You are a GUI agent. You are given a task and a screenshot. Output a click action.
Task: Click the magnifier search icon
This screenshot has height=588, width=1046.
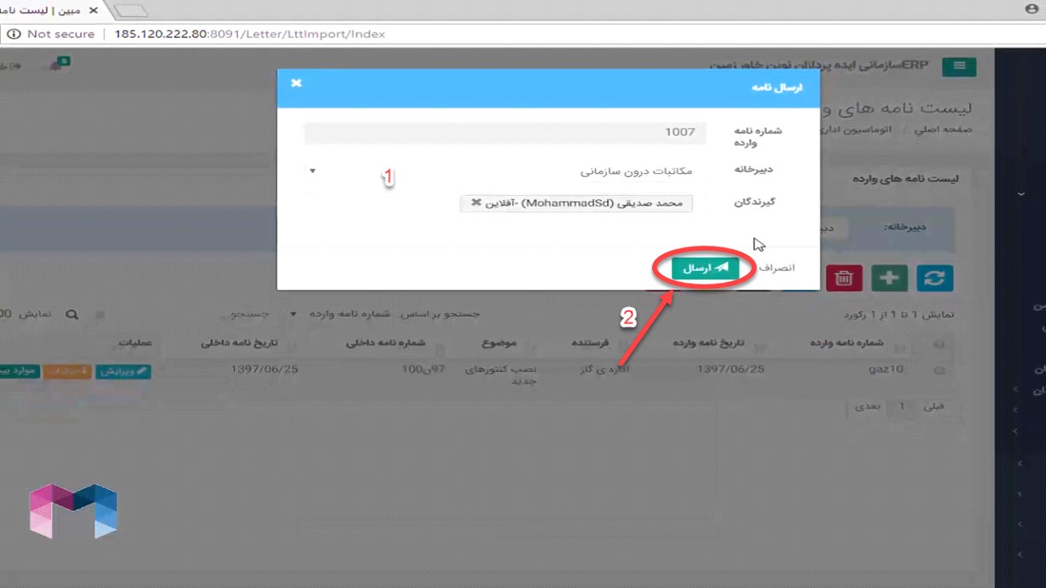tap(72, 314)
